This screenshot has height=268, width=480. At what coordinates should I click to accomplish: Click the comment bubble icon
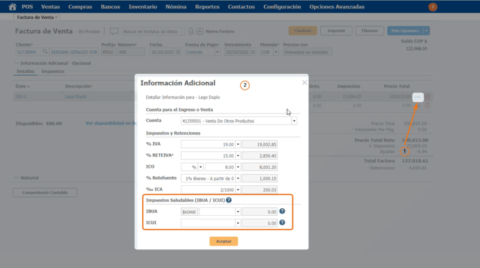tap(114, 31)
